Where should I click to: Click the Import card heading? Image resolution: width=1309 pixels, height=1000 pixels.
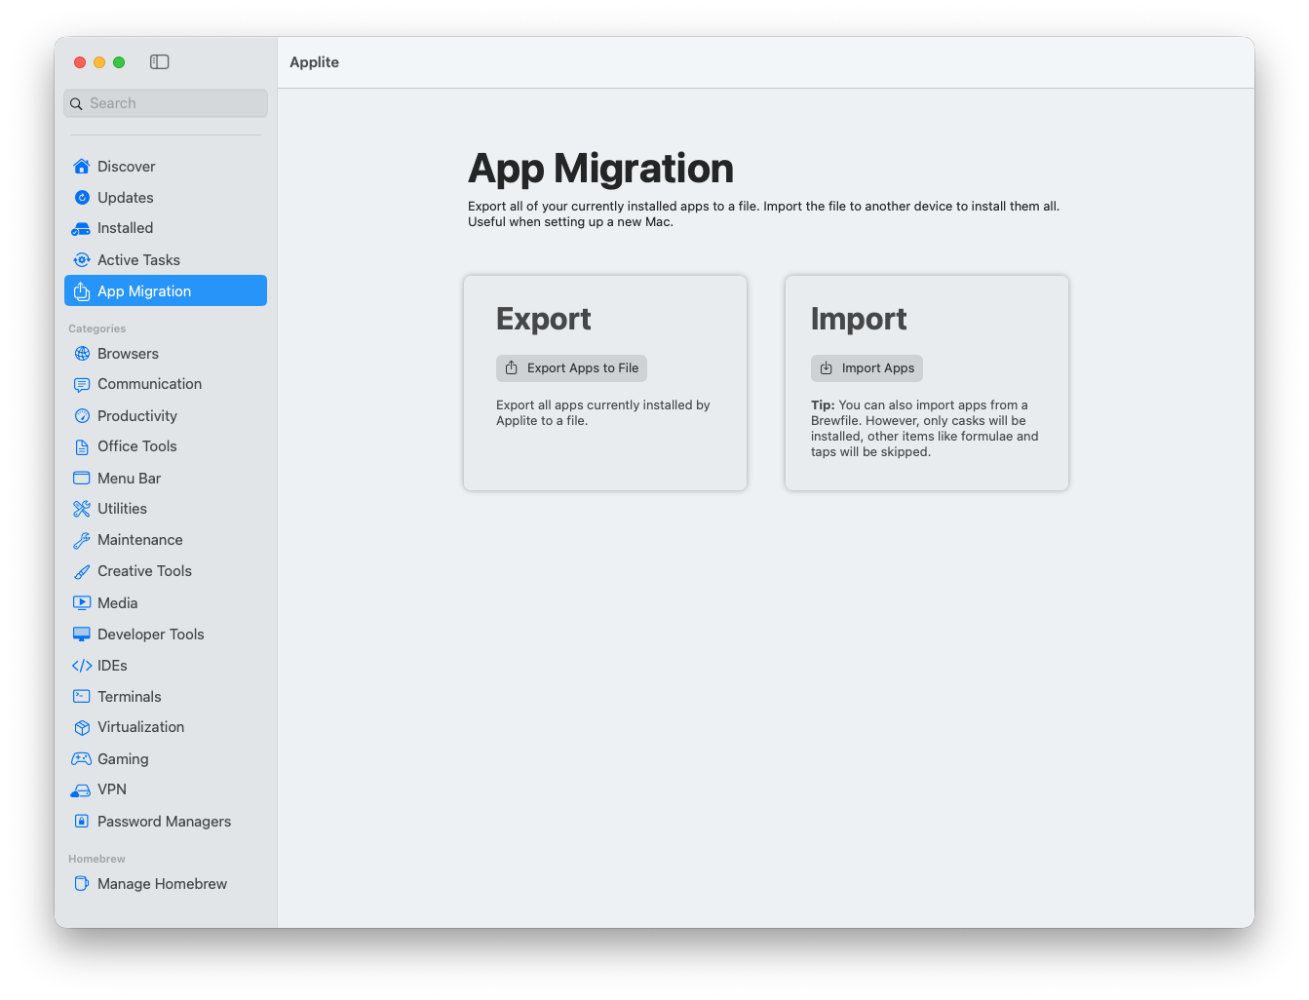click(859, 320)
